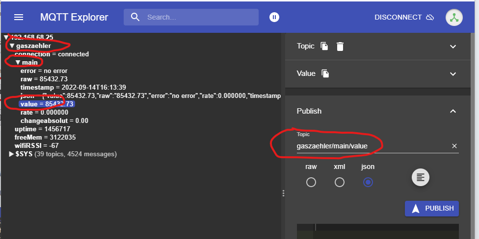Select the raw payload format

coord(311,182)
